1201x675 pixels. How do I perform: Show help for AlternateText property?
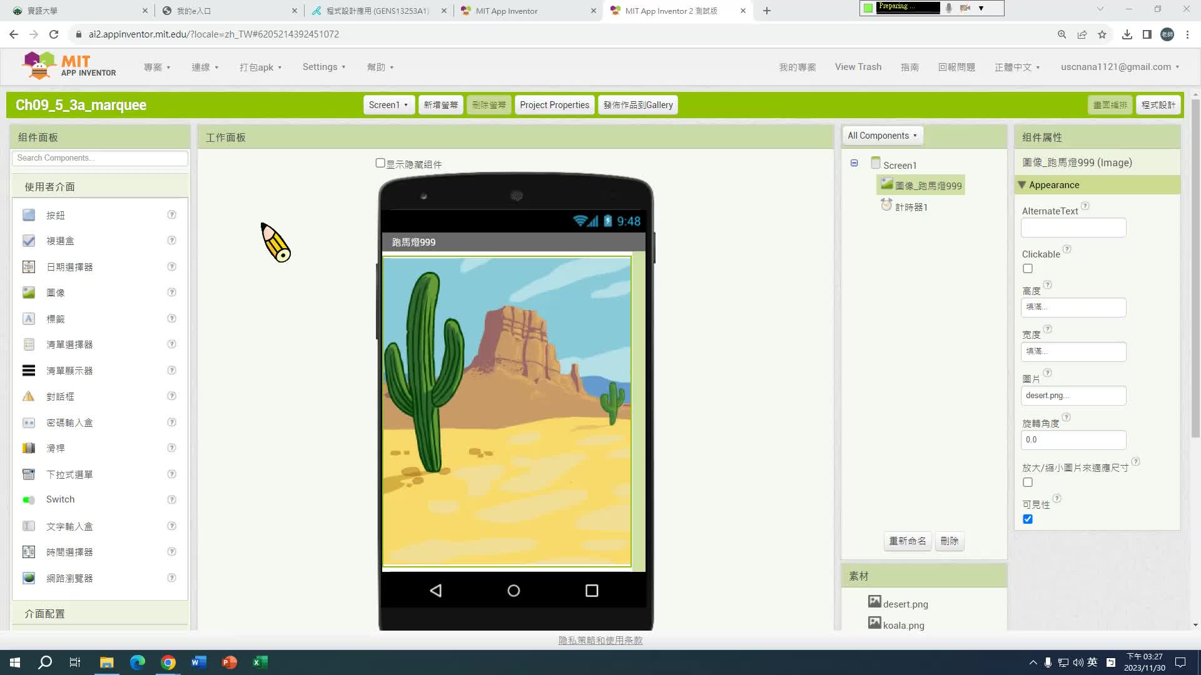click(x=1085, y=206)
